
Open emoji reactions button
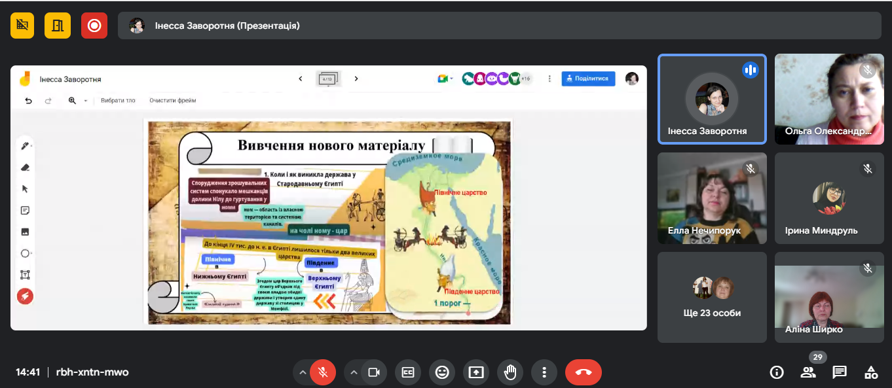click(x=442, y=372)
